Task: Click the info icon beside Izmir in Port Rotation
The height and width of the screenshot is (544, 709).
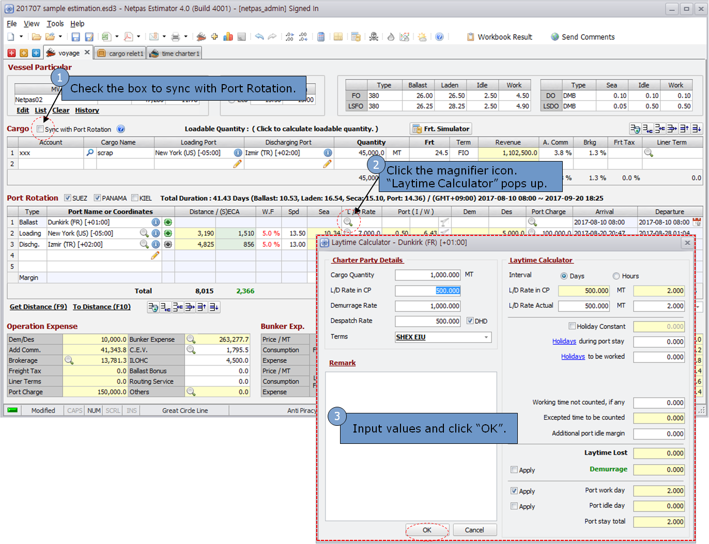Action: (156, 244)
